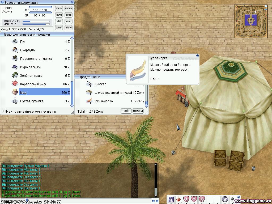Click the minimap of the town
The height and width of the screenshot is (204, 272).
pyautogui.click(x=251, y=21)
